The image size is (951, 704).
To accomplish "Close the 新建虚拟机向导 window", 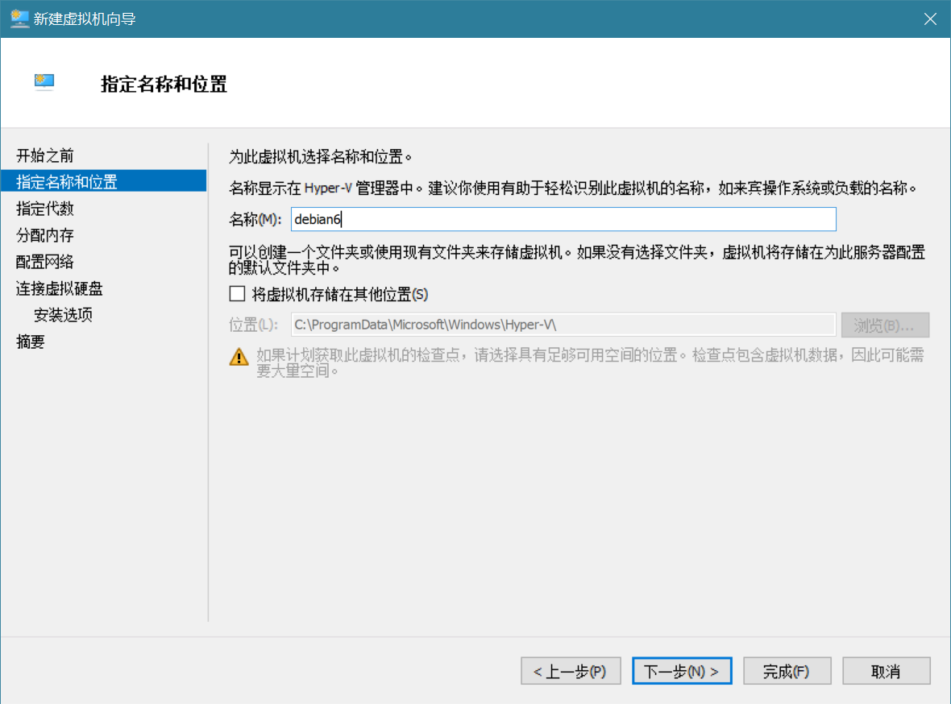I will point(929,19).
